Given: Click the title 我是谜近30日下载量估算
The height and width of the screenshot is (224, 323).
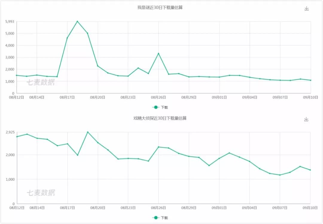Looking at the screenshot, I should [160, 8].
